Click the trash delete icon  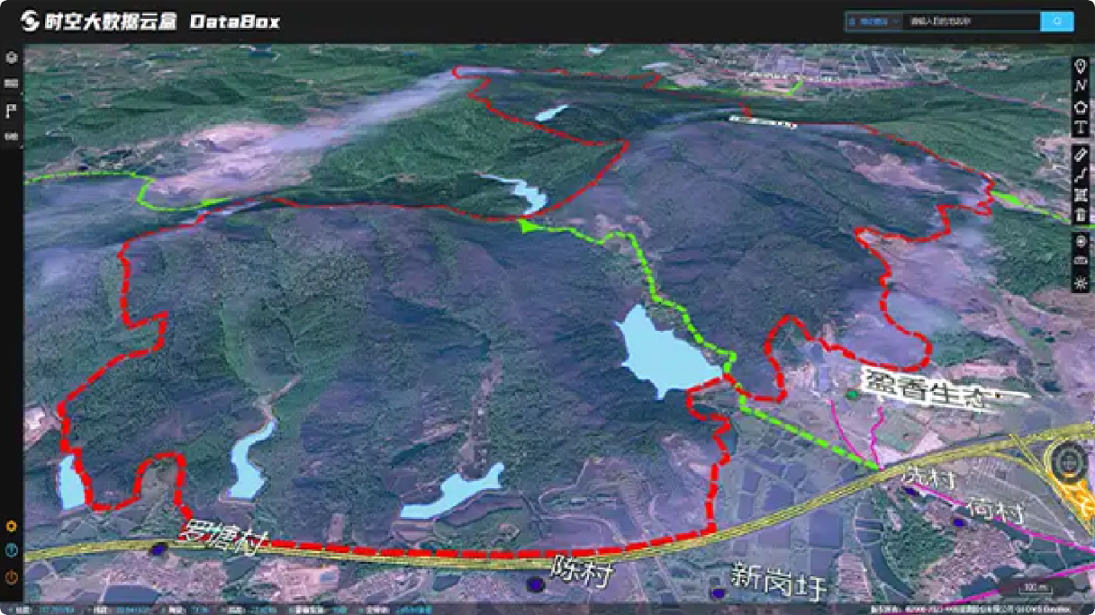(x=1081, y=213)
